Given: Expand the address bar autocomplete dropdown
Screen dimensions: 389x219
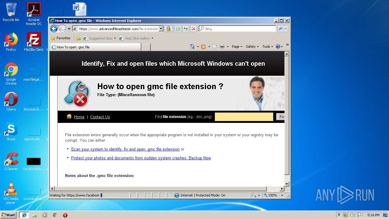Looking at the screenshot, I should [x=161, y=29].
